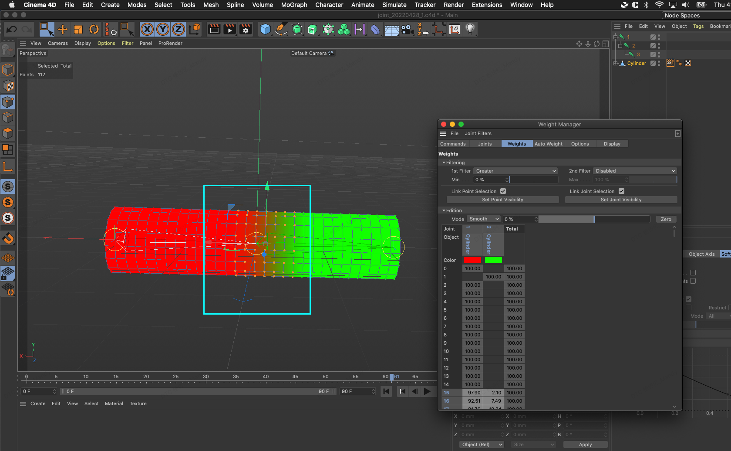
Task: Click the Spline Pen tool icon
Action: click(x=281, y=29)
